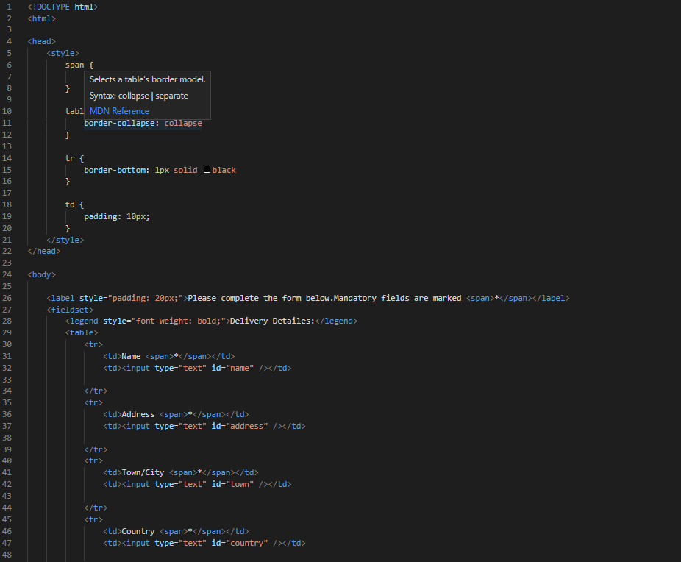The image size is (681, 562).
Task: Click line number 1 in the gutter
Action: pos(7,7)
